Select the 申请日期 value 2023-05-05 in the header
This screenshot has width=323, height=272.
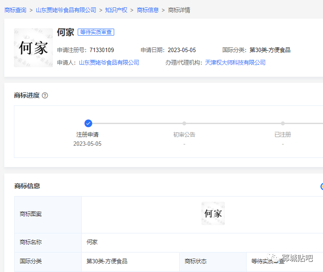click(x=181, y=50)
